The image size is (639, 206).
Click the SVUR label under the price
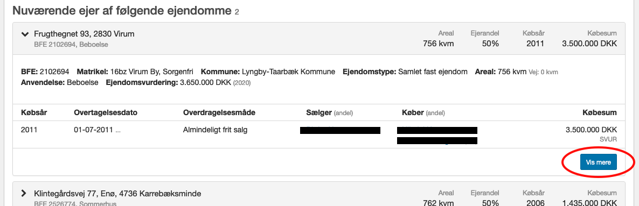pos(609,139)
